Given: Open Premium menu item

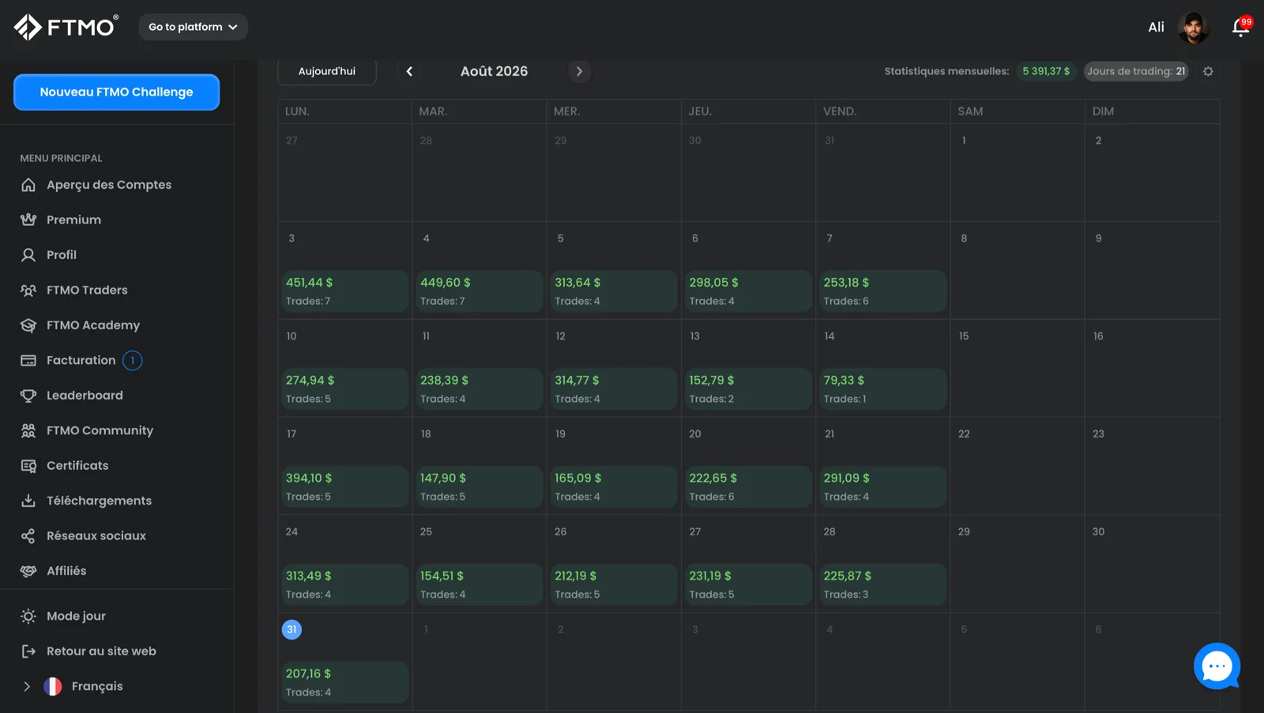Looking at the screenshot, I should pyautogui.click(x=73, y=220).
